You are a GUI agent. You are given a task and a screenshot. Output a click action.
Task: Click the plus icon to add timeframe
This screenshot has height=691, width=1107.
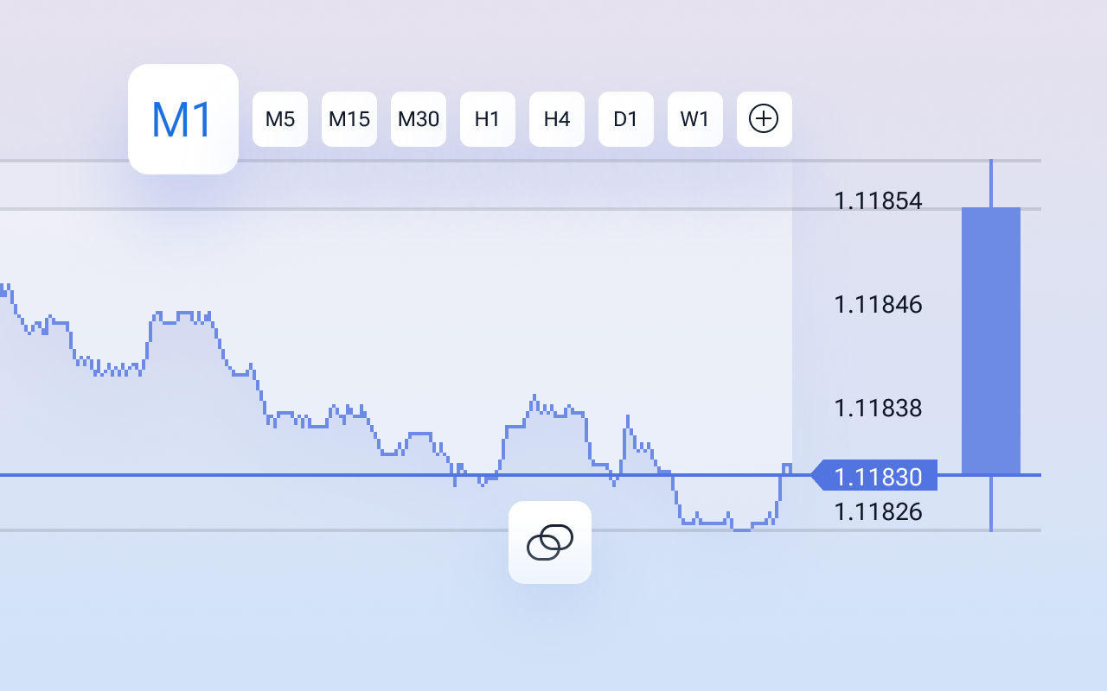point(765,119)
